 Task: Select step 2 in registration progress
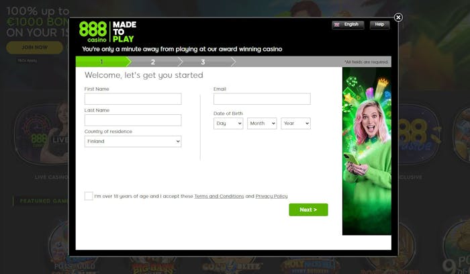[154, 62]
